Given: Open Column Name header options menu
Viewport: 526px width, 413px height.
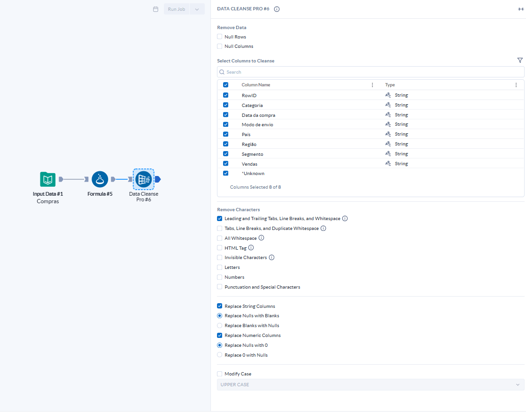Looking at the screenshot, I should (372, 85).
